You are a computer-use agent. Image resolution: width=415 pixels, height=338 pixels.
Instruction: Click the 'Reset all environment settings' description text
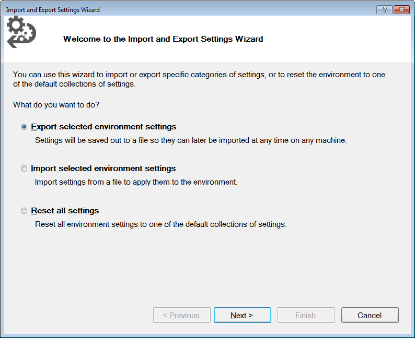click(160, 224)
